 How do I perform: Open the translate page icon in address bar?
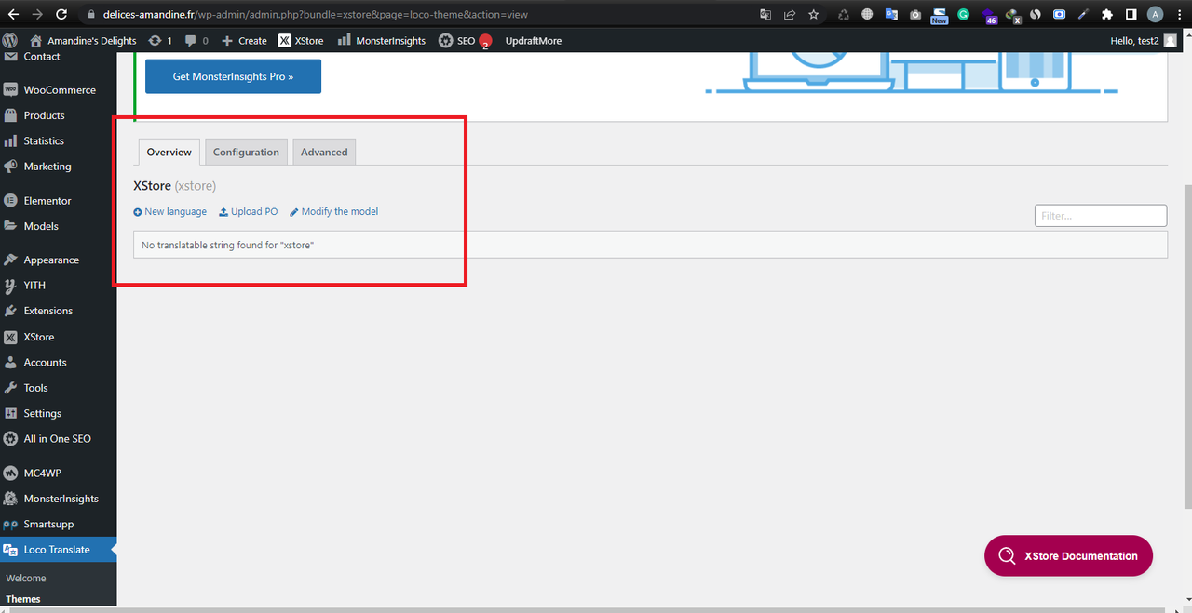point(765,14)
